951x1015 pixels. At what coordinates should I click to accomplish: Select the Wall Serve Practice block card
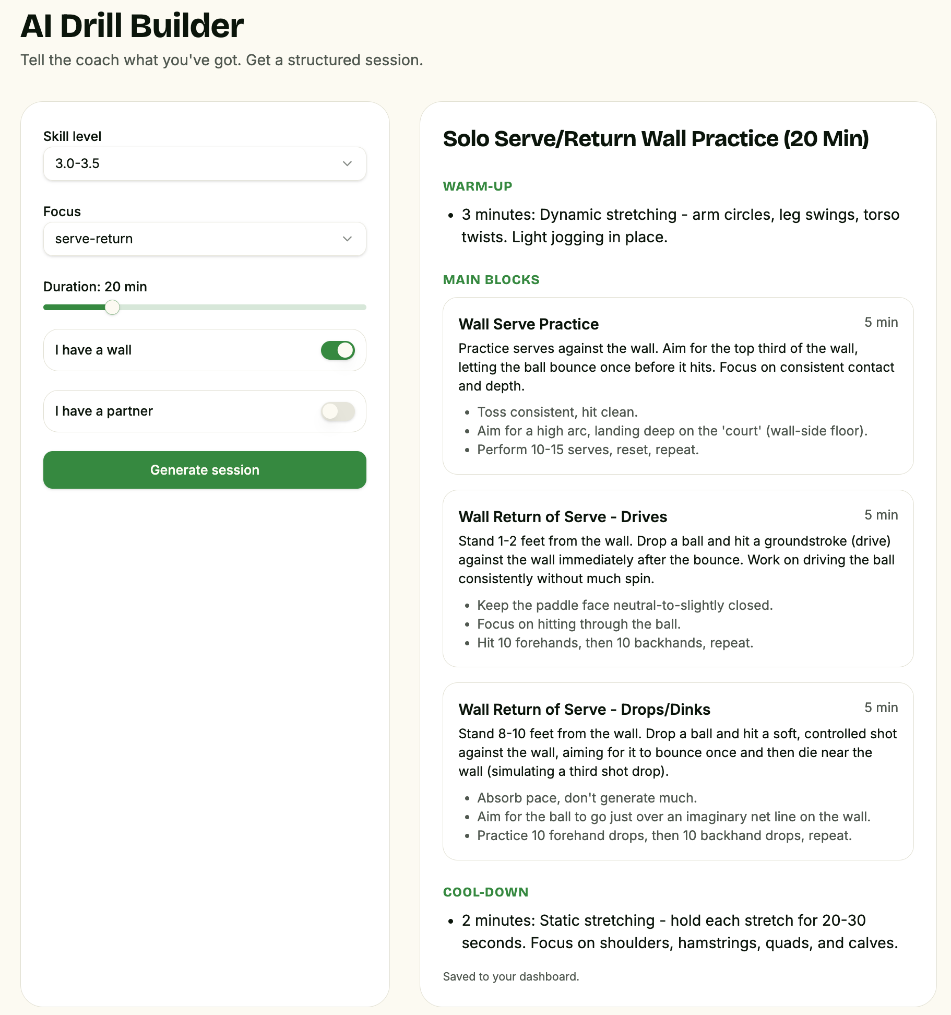click(678, 386)
